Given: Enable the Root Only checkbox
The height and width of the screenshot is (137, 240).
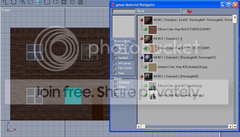Looking at the screenshot, I should click(116, 91).
